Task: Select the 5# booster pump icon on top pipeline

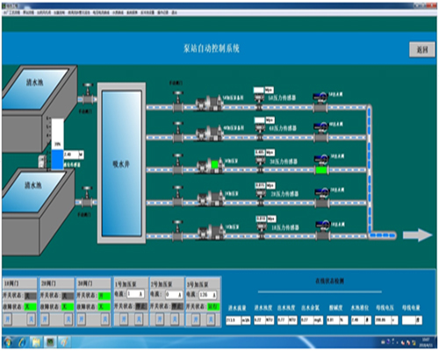Action: pos(209,103)
